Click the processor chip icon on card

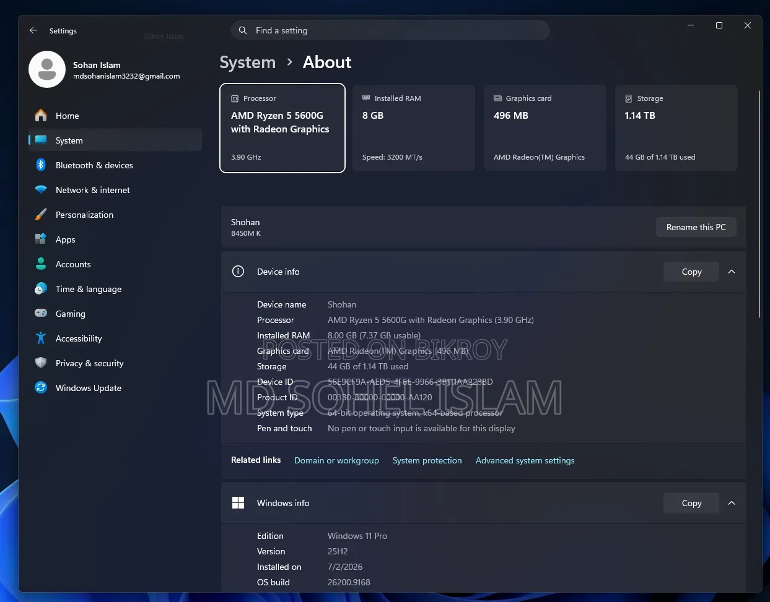pos(235,98)
